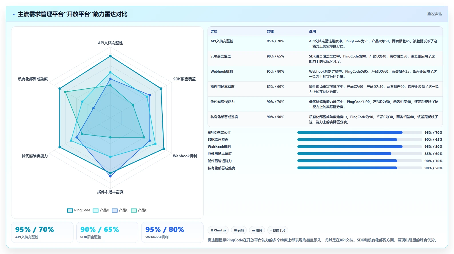Image resolution: width=454 pixels, height=254 pixels.
Task: Toggle the 产品C legend swatch
Action: [115, 211]
